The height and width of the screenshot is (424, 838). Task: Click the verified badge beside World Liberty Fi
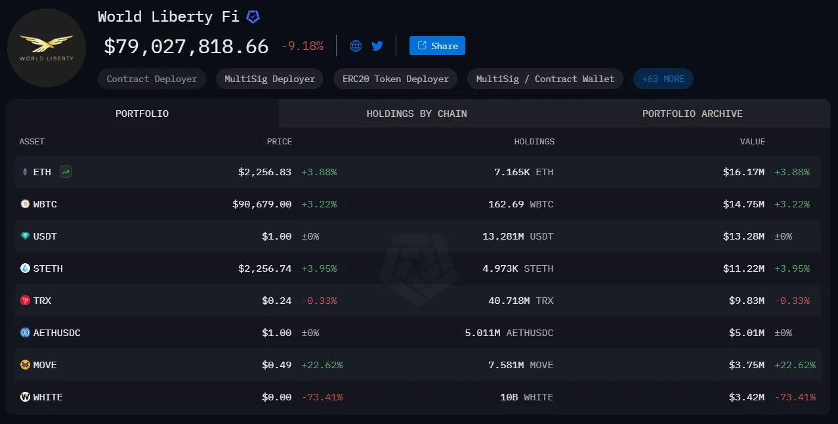point(253,17)
